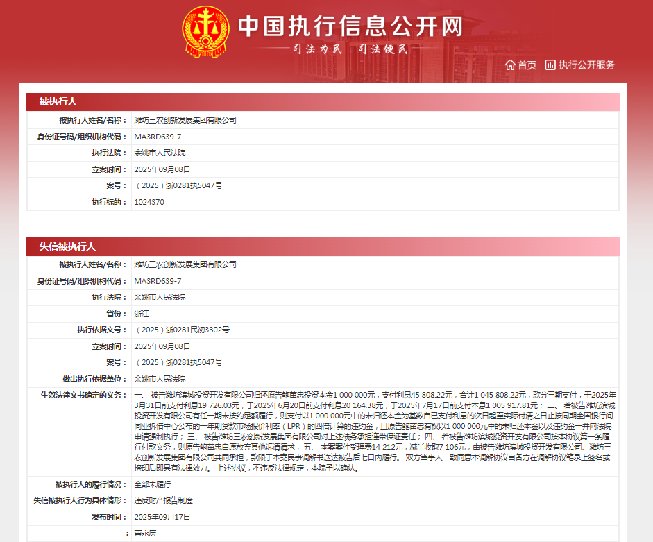The height and width of the screenshot is (542, 653).
Task: Click the court emblem logo
Action: pyautogui.click(x=205, y=32)
